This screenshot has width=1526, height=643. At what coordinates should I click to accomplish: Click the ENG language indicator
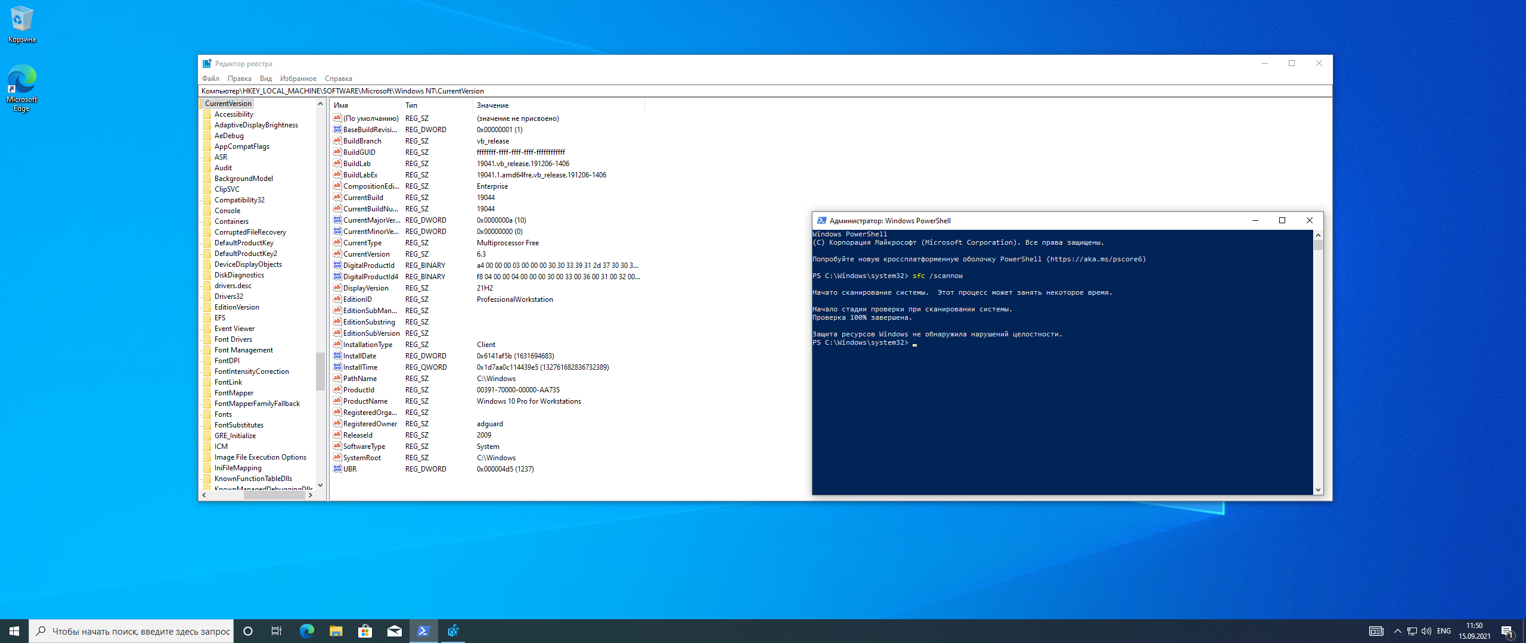click(1444, 631)
